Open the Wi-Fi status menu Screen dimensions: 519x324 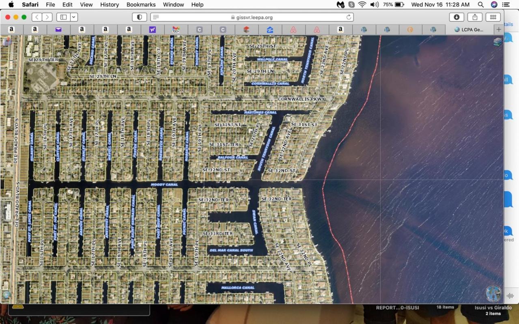point(362,4)
